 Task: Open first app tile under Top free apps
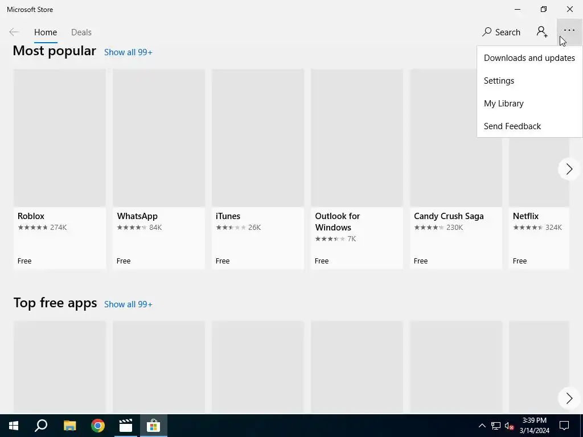(59, 367)
